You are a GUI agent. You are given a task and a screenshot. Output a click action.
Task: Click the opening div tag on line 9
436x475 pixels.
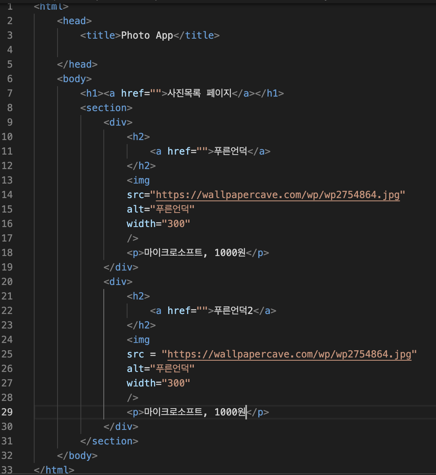pos(118,122)
